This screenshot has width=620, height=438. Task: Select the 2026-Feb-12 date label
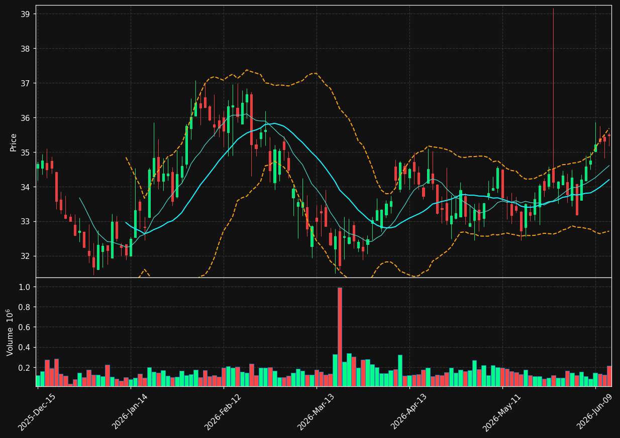pyautogui.click(x=223, y=412)
